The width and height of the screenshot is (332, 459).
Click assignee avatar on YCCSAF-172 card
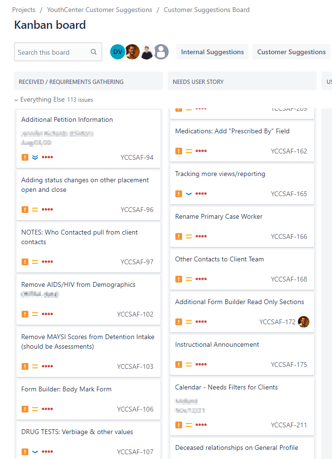pos(303,322)
